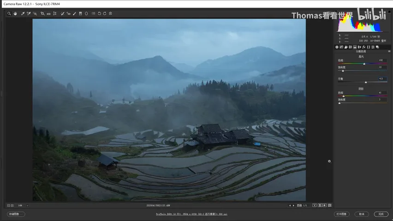Switch to the Tone Curve panel tab

341,47
